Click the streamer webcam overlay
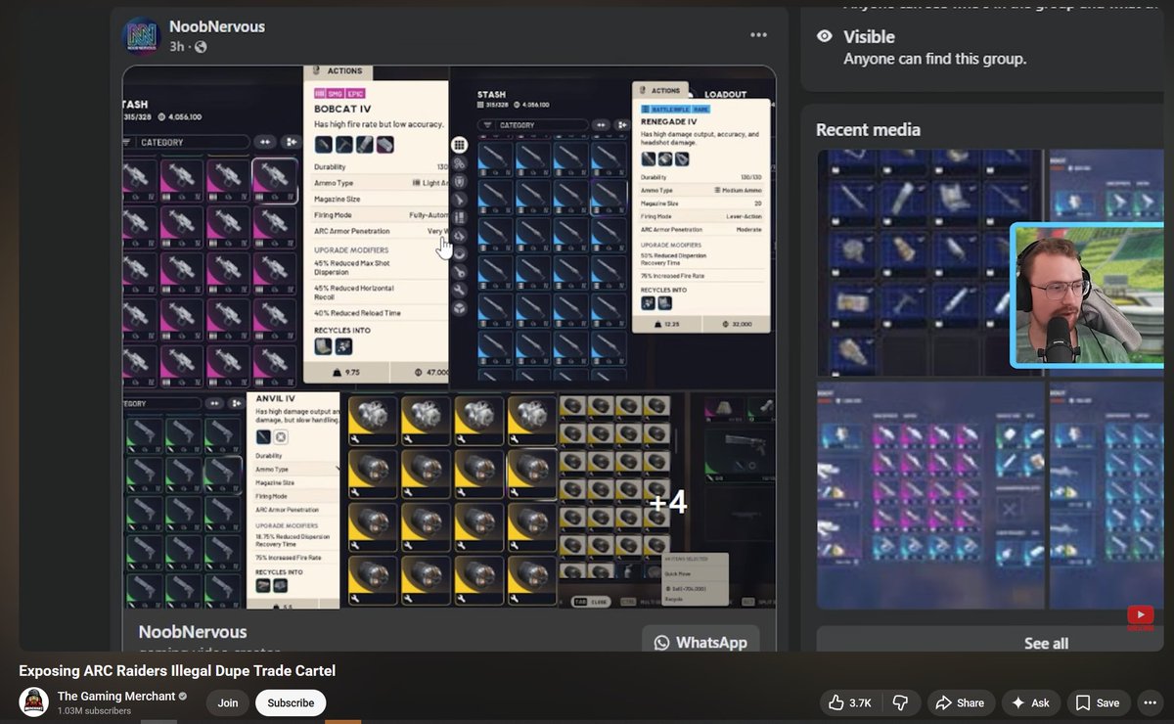 [1087, 294]
